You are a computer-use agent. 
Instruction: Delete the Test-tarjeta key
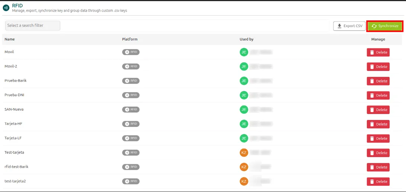[378, 153]
